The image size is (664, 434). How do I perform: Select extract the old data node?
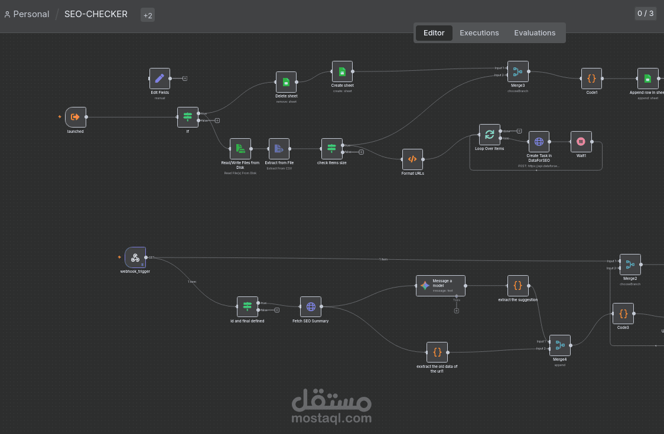[437, 353]
